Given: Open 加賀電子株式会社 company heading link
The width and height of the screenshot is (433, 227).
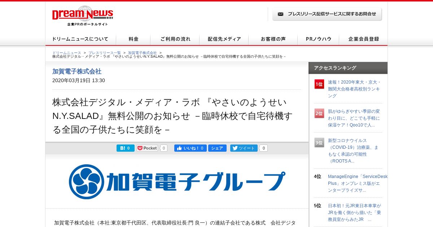Looking at the screenshot, I should (77, 71).
